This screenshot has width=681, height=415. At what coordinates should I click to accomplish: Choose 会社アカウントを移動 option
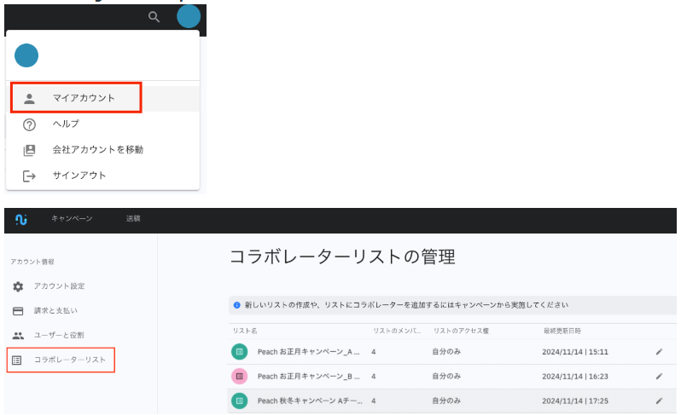coord(97,150)
